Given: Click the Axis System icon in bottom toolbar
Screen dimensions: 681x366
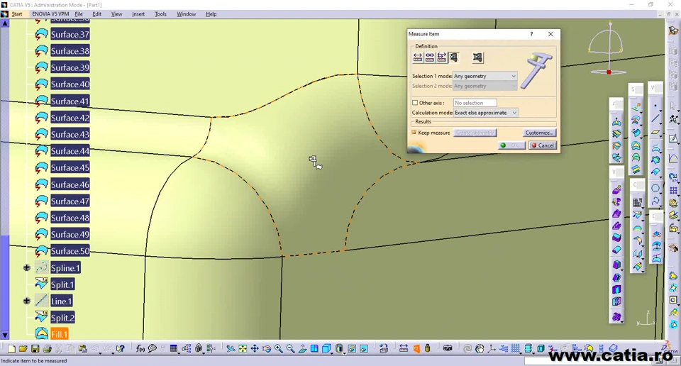Looking at the screenshot, I should 492,348.
